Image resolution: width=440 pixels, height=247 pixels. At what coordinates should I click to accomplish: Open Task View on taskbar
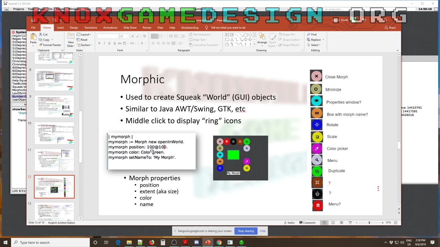coord(106,243)
